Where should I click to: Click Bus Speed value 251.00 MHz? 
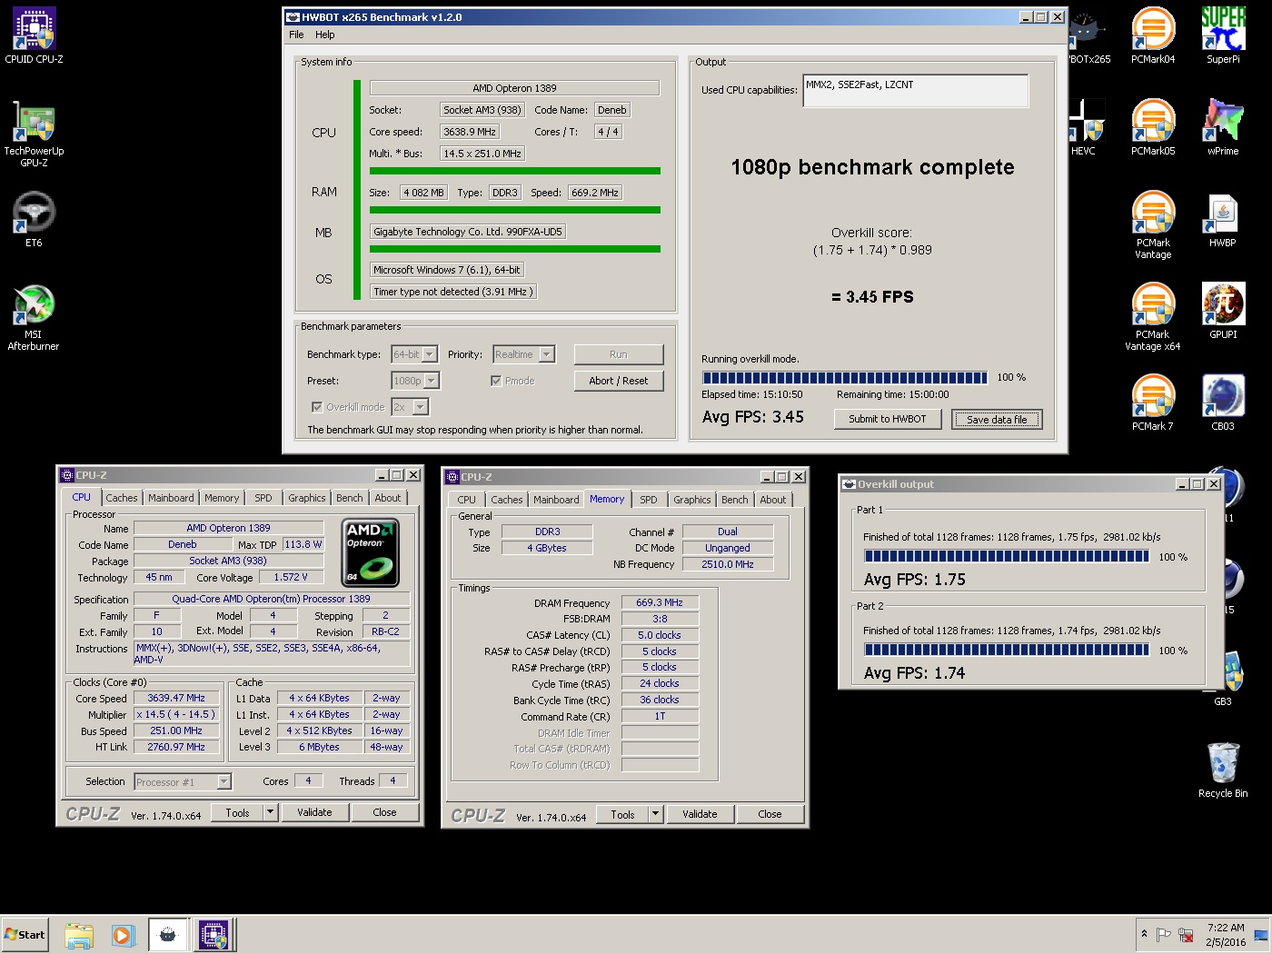(176, 730)
